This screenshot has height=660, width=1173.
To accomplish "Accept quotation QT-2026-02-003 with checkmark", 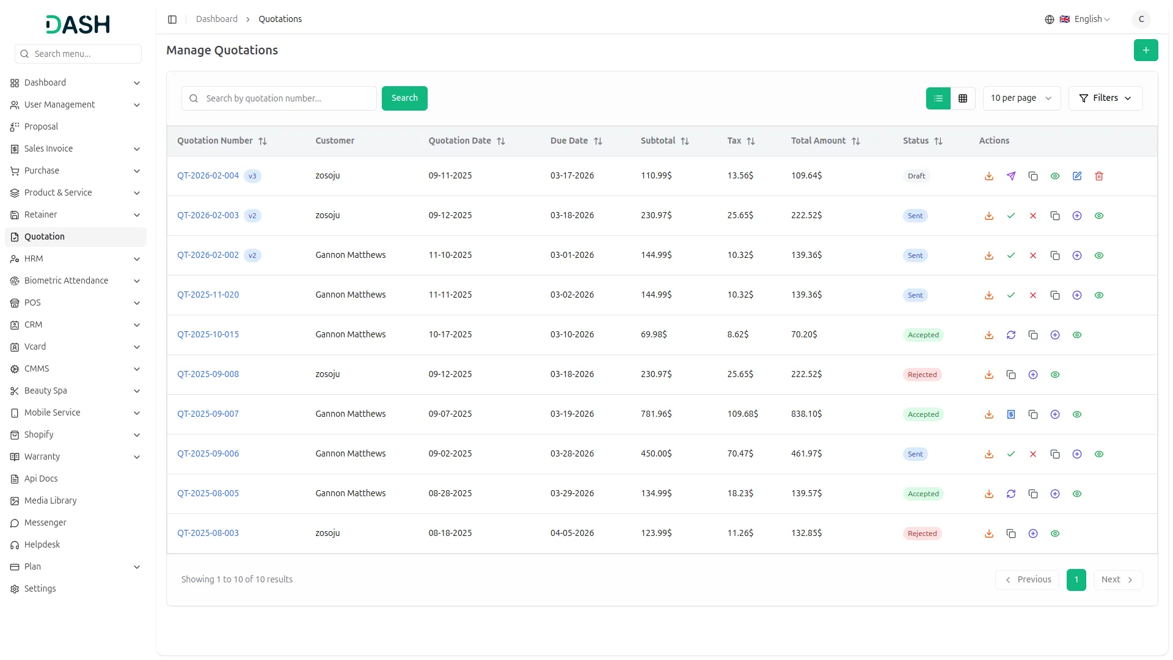I will pos(1010,216).
